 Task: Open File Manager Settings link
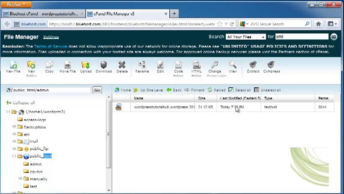click(x=51, y=37)
